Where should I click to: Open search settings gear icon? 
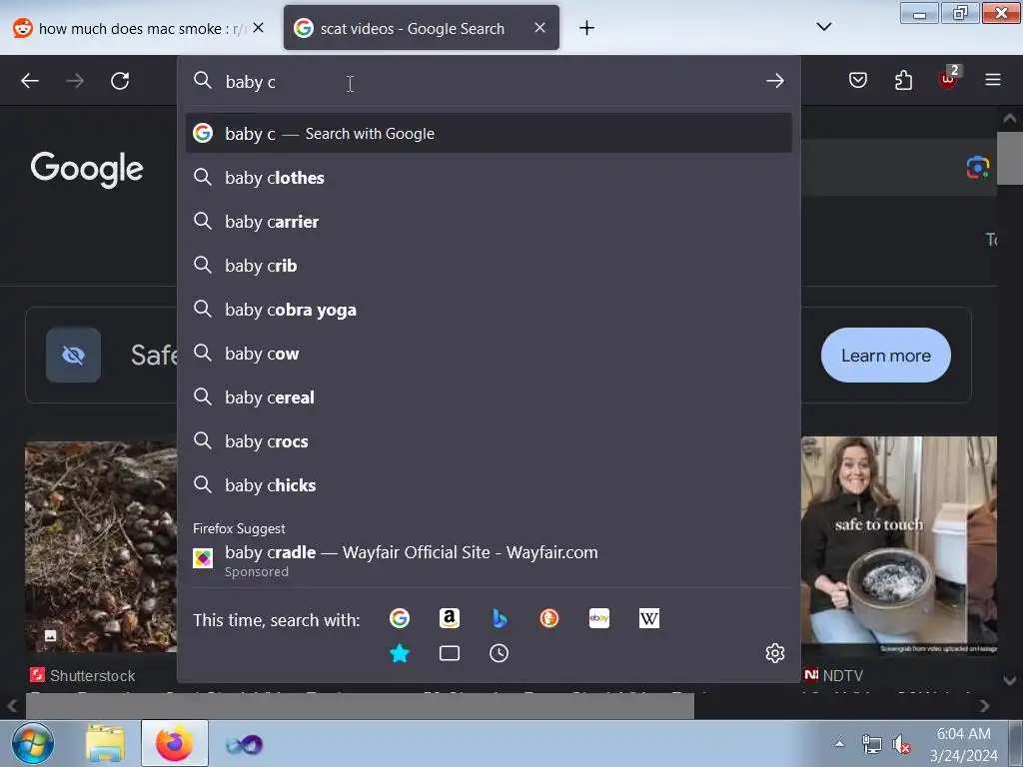775,653
